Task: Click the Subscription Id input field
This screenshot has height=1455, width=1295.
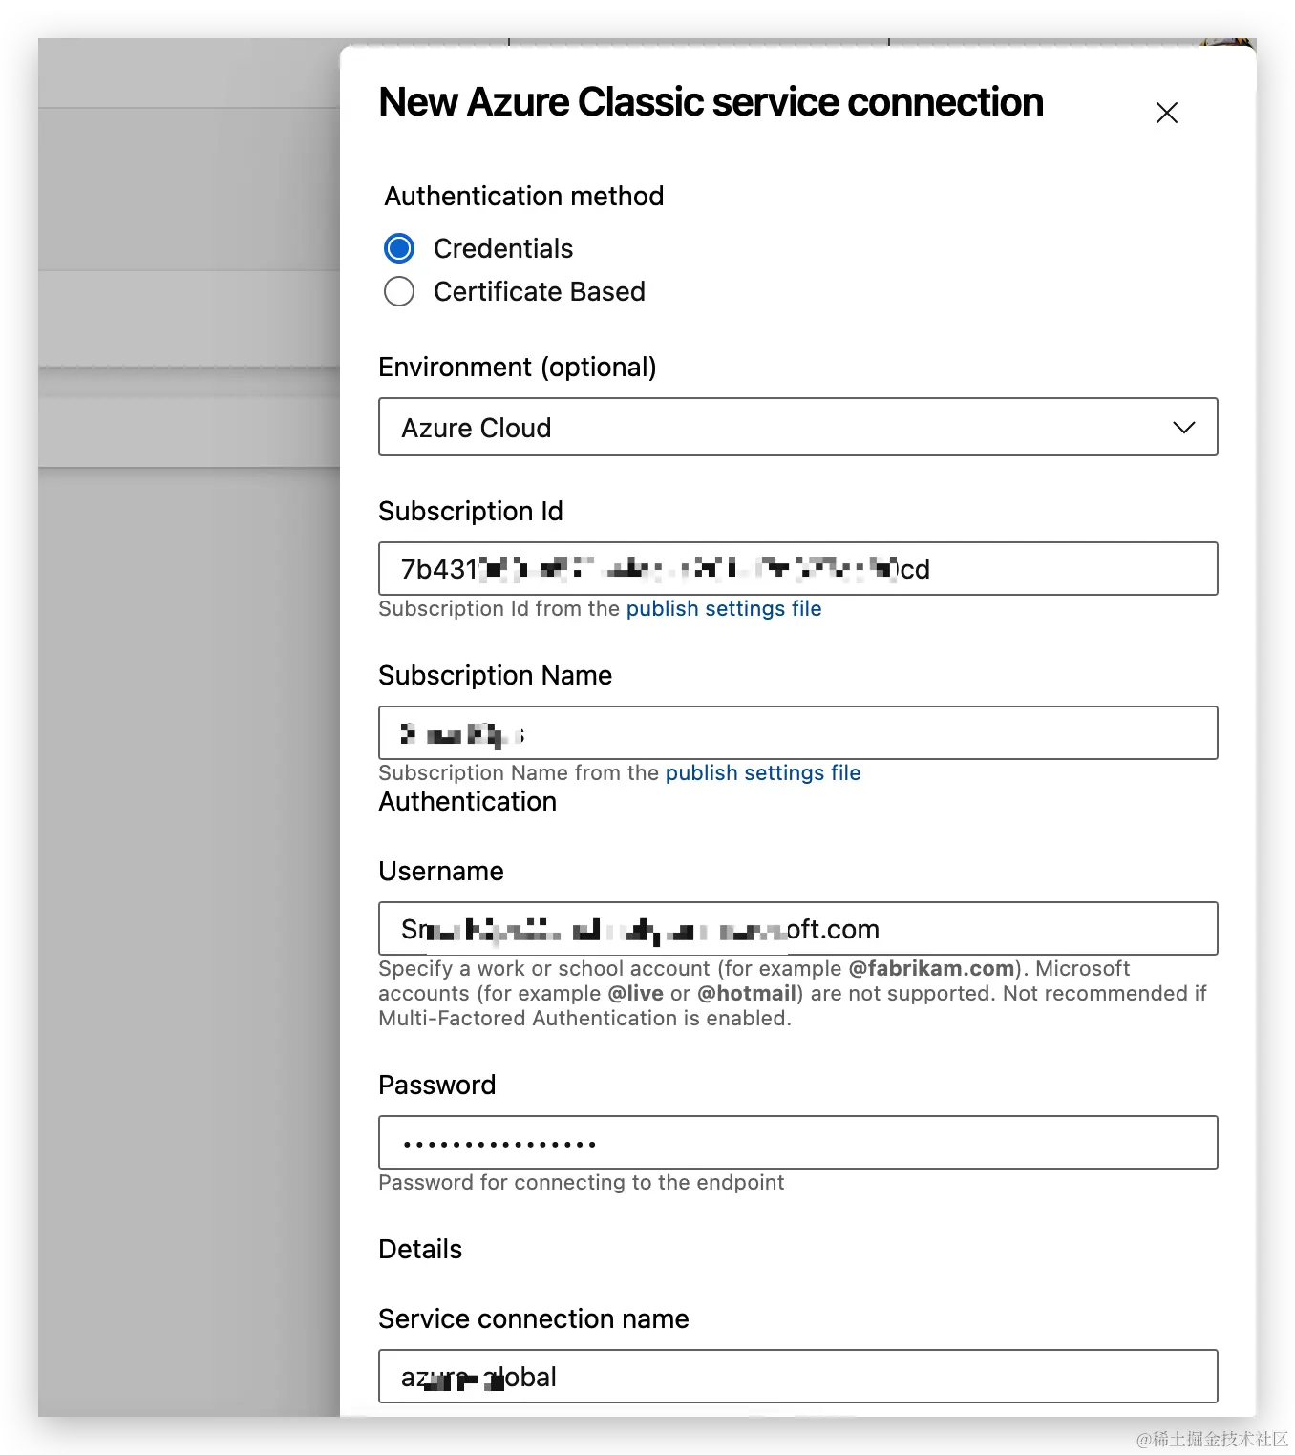Action: (x=1051, y=569)
